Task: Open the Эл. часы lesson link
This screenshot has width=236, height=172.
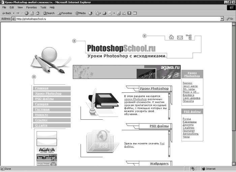Action: [x=189, y=89]
